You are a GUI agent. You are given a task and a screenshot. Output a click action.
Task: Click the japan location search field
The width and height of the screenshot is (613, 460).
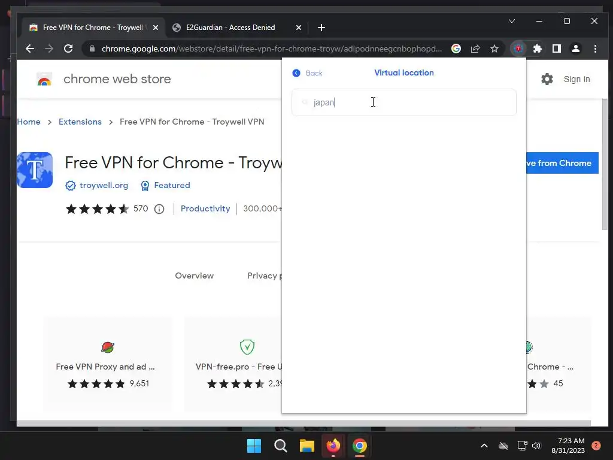tap(404, 102)
